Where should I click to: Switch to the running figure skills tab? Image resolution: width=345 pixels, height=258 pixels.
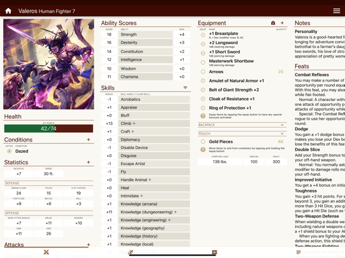coord(131,252)
